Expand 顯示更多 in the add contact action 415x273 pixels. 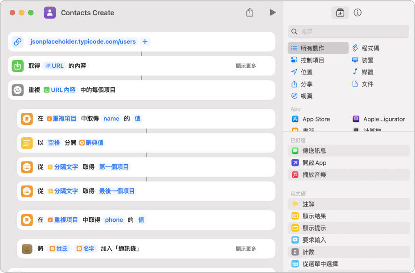coord(246,248)
